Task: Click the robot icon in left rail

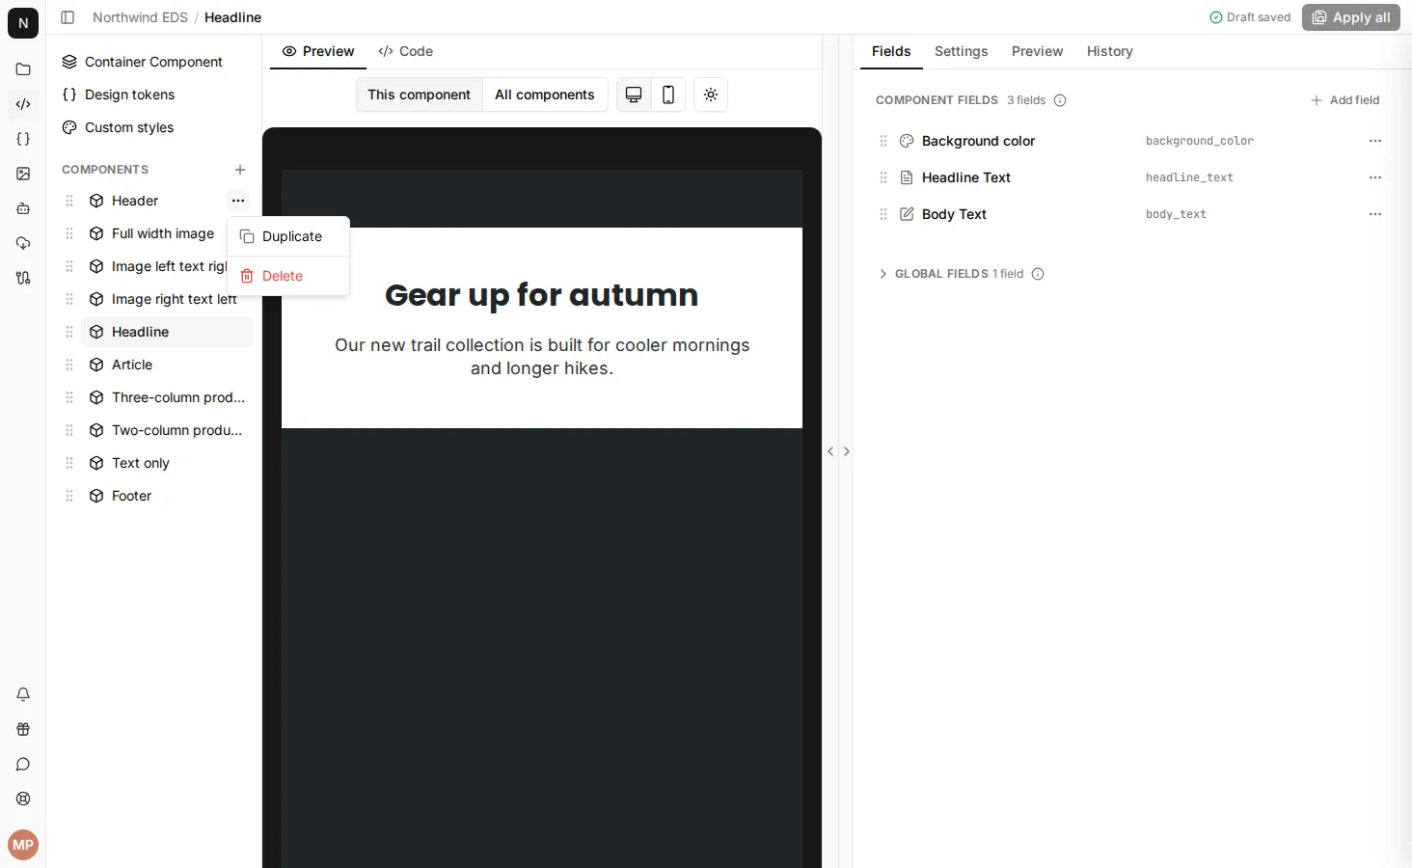Action: (23, 208)
